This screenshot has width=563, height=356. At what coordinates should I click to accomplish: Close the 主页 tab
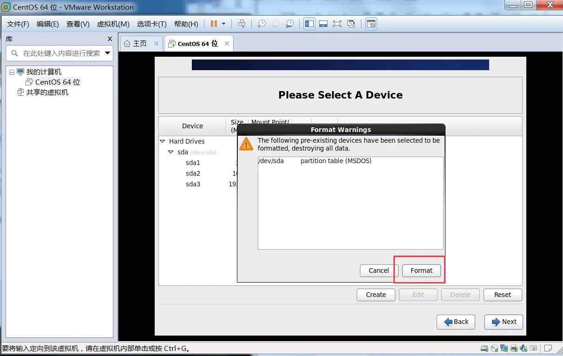coord(157,44)
